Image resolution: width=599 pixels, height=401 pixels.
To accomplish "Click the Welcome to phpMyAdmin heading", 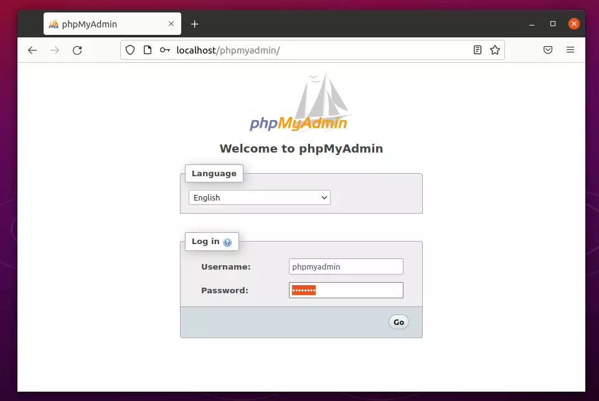I will (x=301, y=149).
